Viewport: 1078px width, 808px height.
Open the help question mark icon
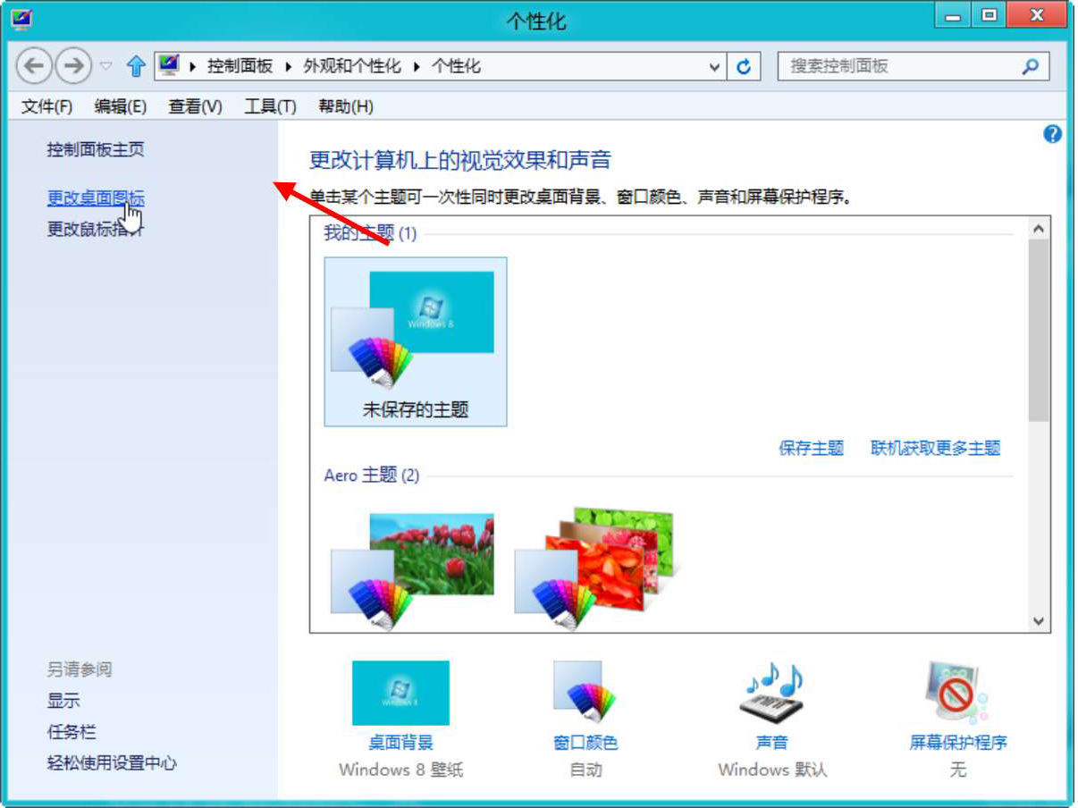pos(1052,134)
